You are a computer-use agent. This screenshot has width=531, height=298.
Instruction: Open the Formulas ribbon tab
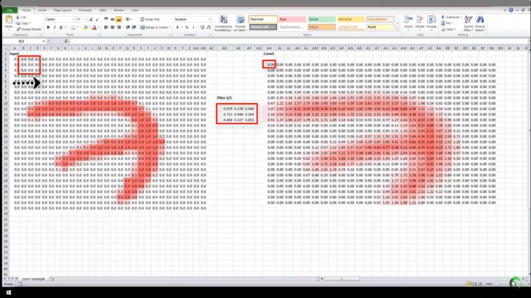[85, 10]
